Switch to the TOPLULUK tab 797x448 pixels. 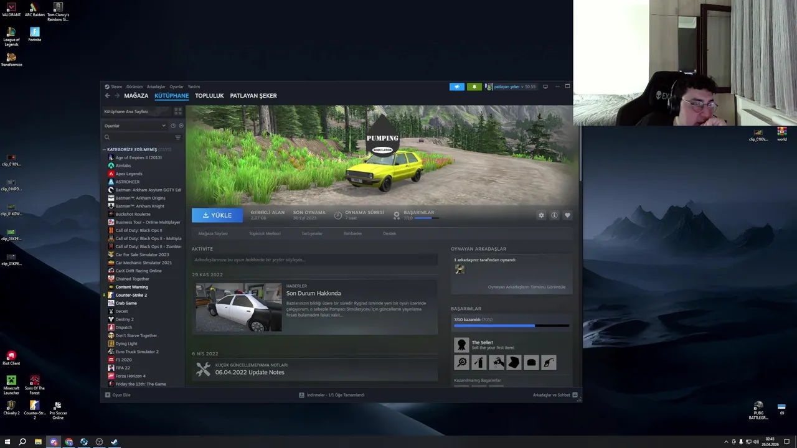(209, 96)
